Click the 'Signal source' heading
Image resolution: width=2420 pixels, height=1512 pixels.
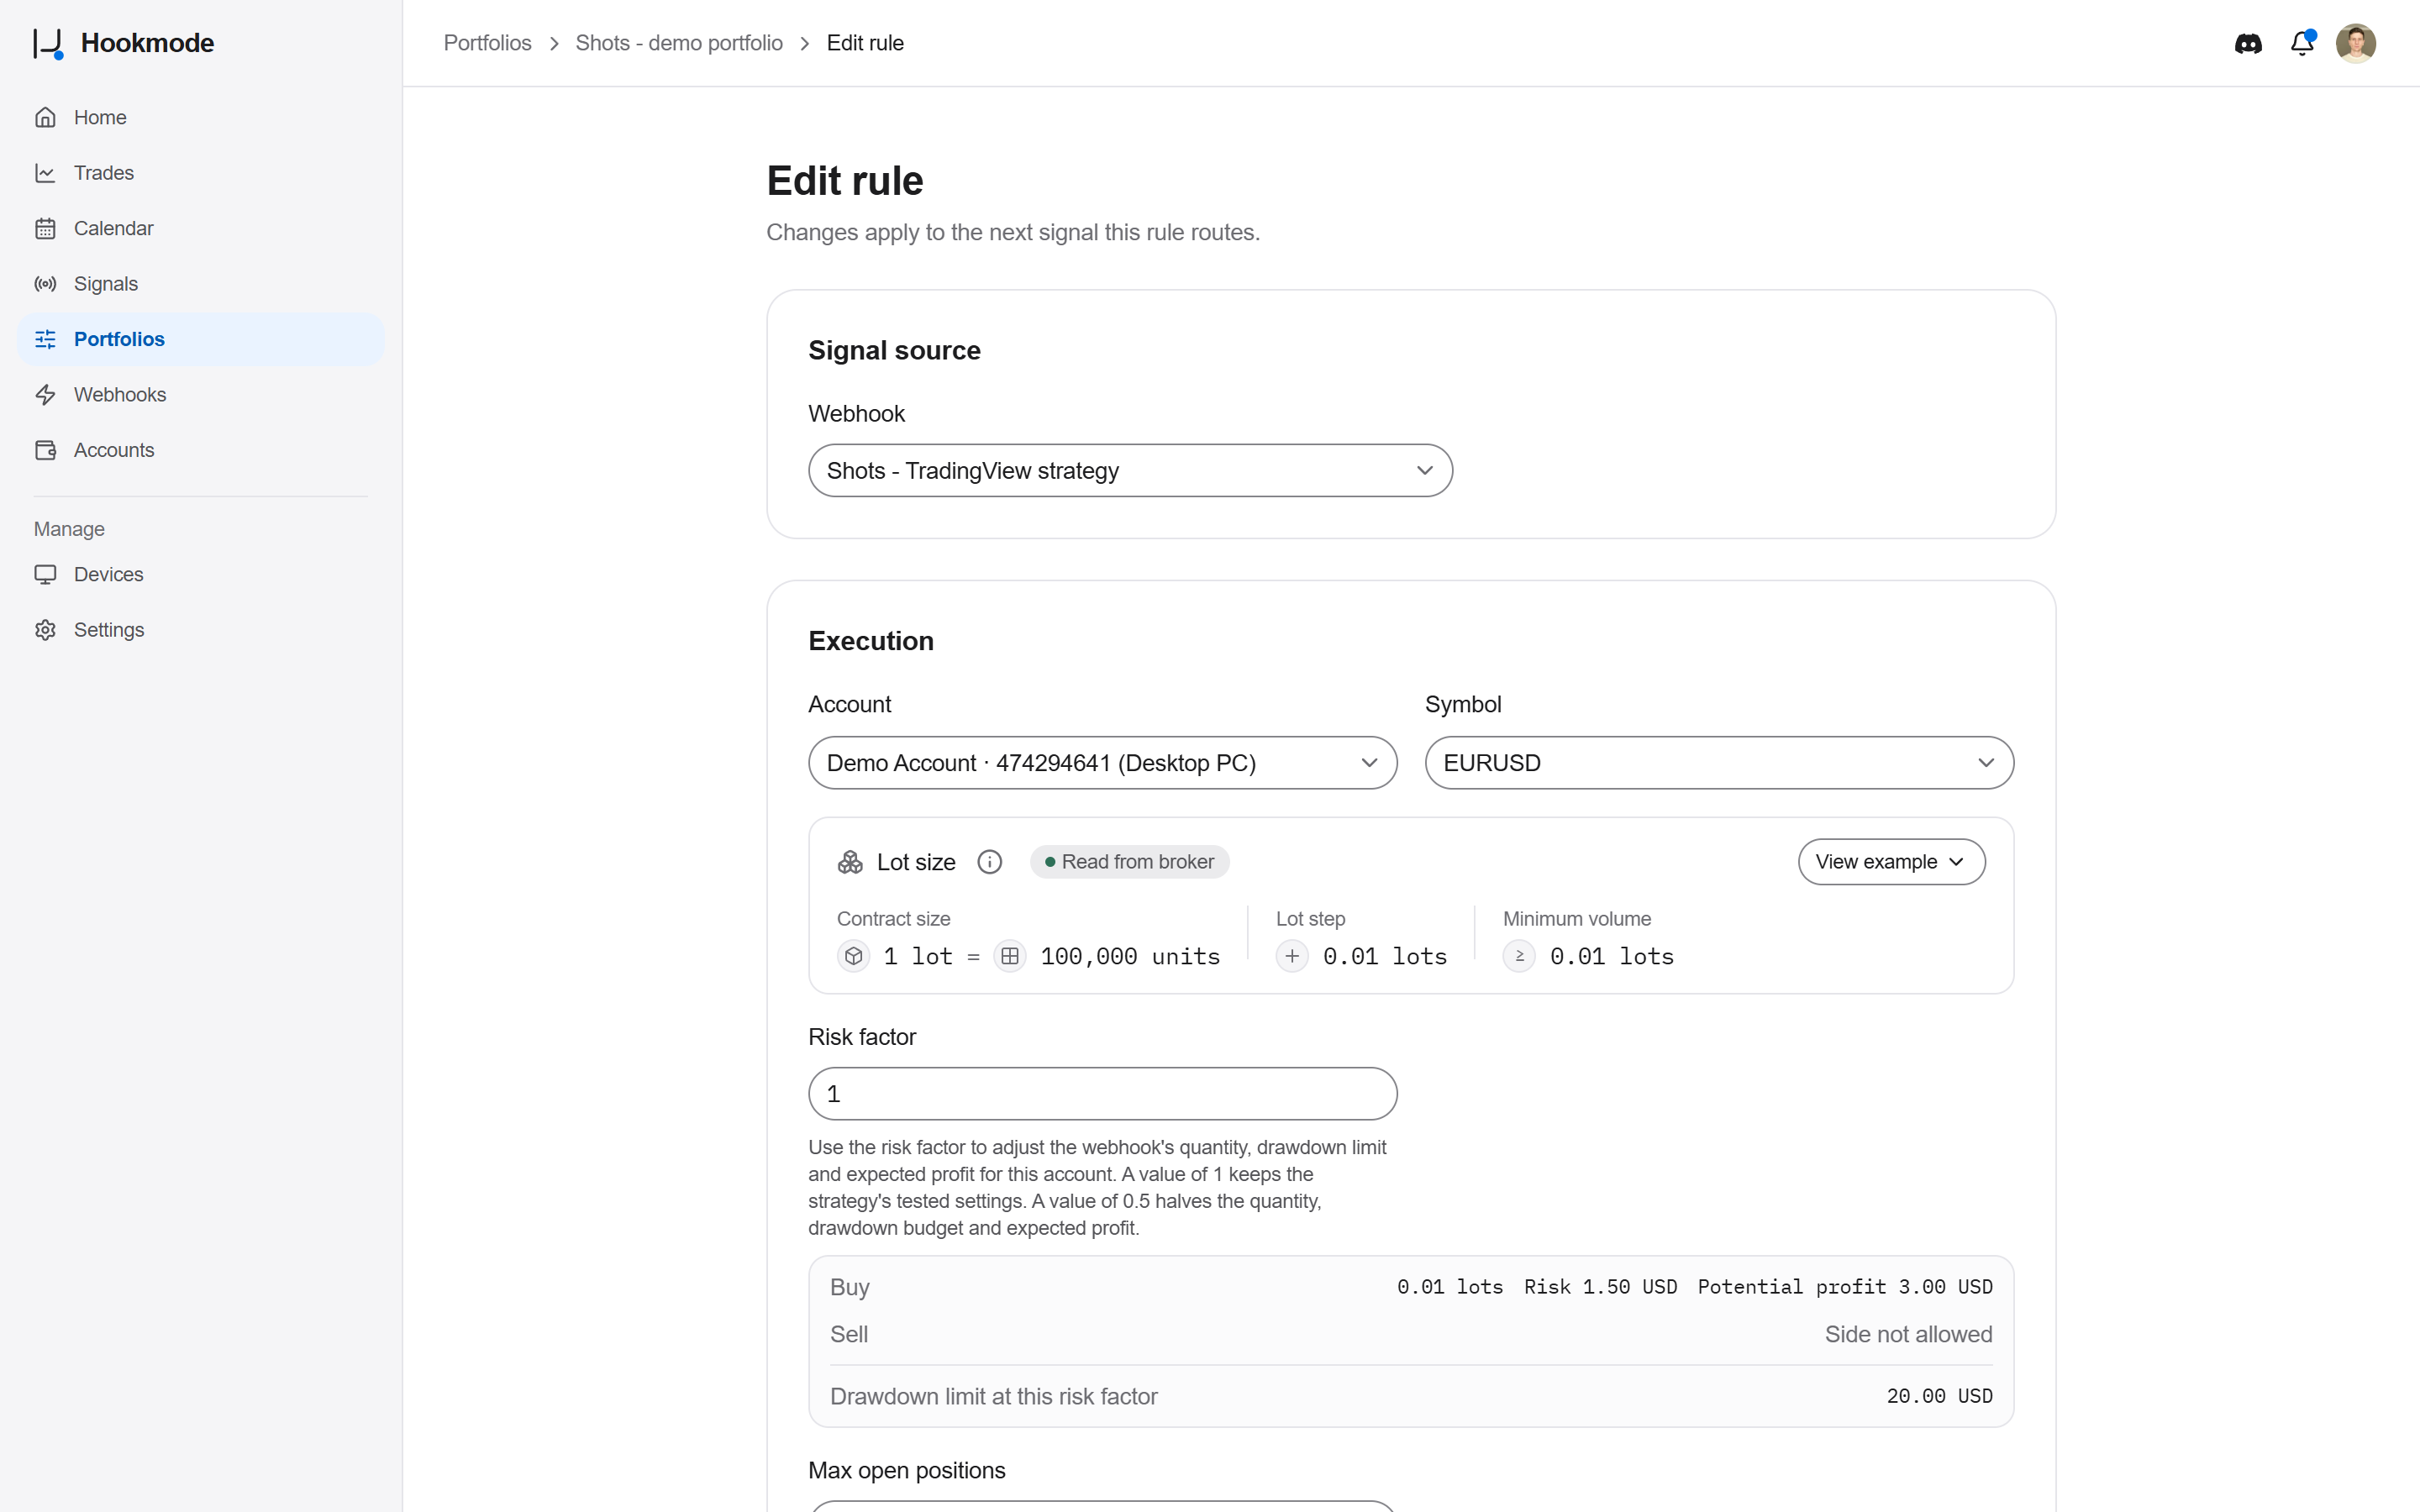tap(894, 350)
